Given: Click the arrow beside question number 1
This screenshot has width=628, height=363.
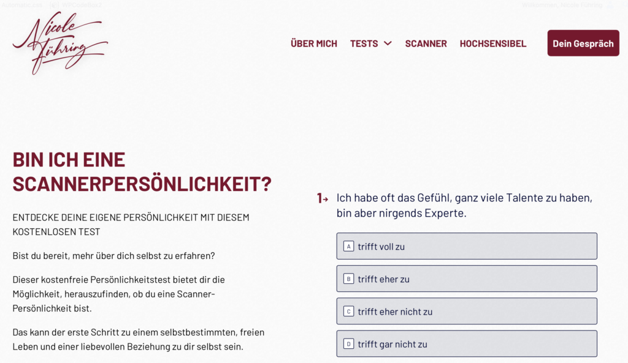Looking at the screenshot, I should tap(327, 198).
